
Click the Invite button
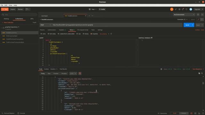(102, 9)
